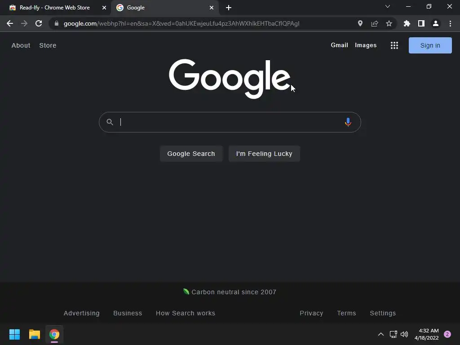Open the Windows Start menu

pos(14,334)
